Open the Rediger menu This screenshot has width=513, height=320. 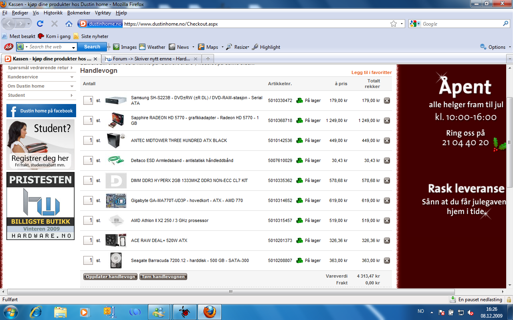point(20,13)
